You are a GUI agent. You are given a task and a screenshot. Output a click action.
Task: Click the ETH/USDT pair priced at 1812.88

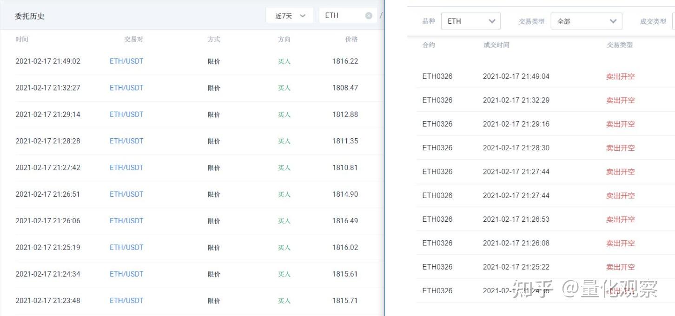[x=126, y=114]
